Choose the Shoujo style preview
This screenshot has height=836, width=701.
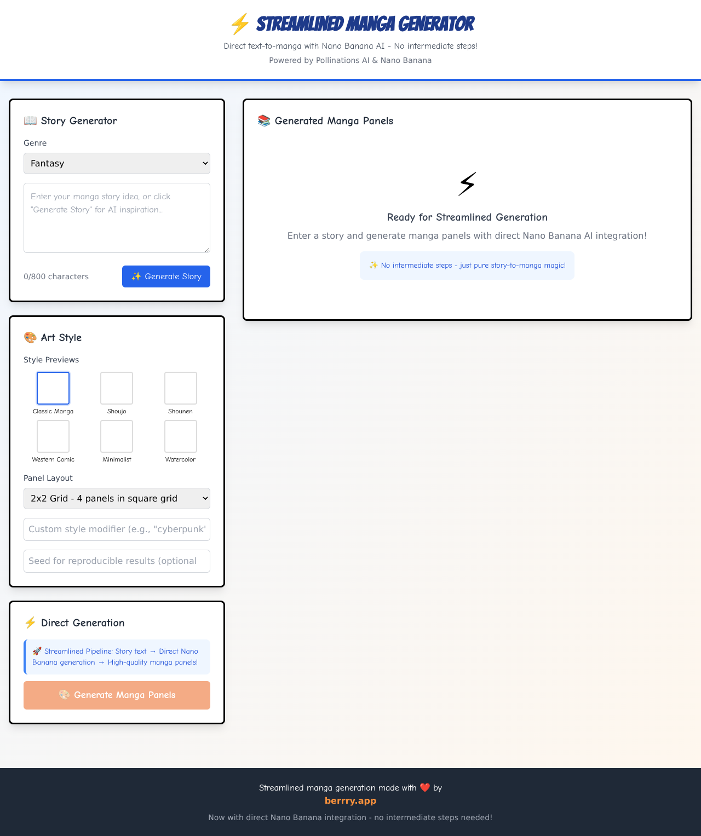click(x=117, y=388)
